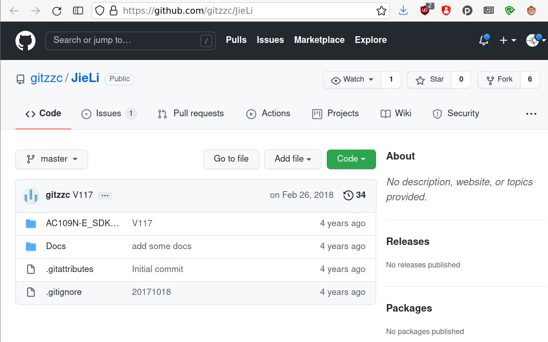This screenshot has height=342, width=548.
Task: Switch to the Issues tab
Action: point(109,114)
